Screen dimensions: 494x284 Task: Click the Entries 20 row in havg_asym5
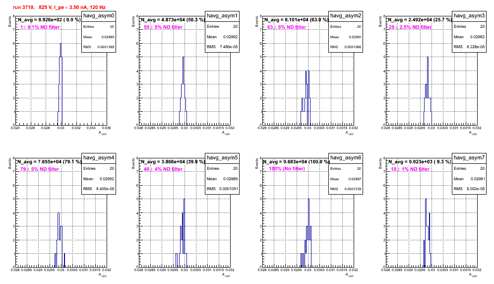(x=222, y=168)
